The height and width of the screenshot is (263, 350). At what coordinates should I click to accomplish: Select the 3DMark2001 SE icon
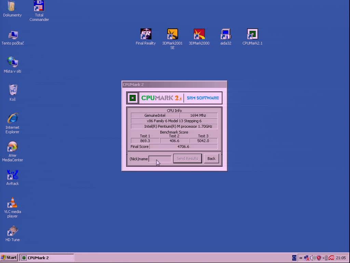pyautogui.click(x=172, y=39)
